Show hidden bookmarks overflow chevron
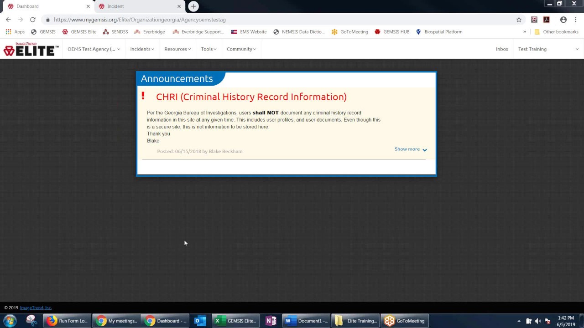Viewport: 584px width, 328px height. (x=524, y=32)
